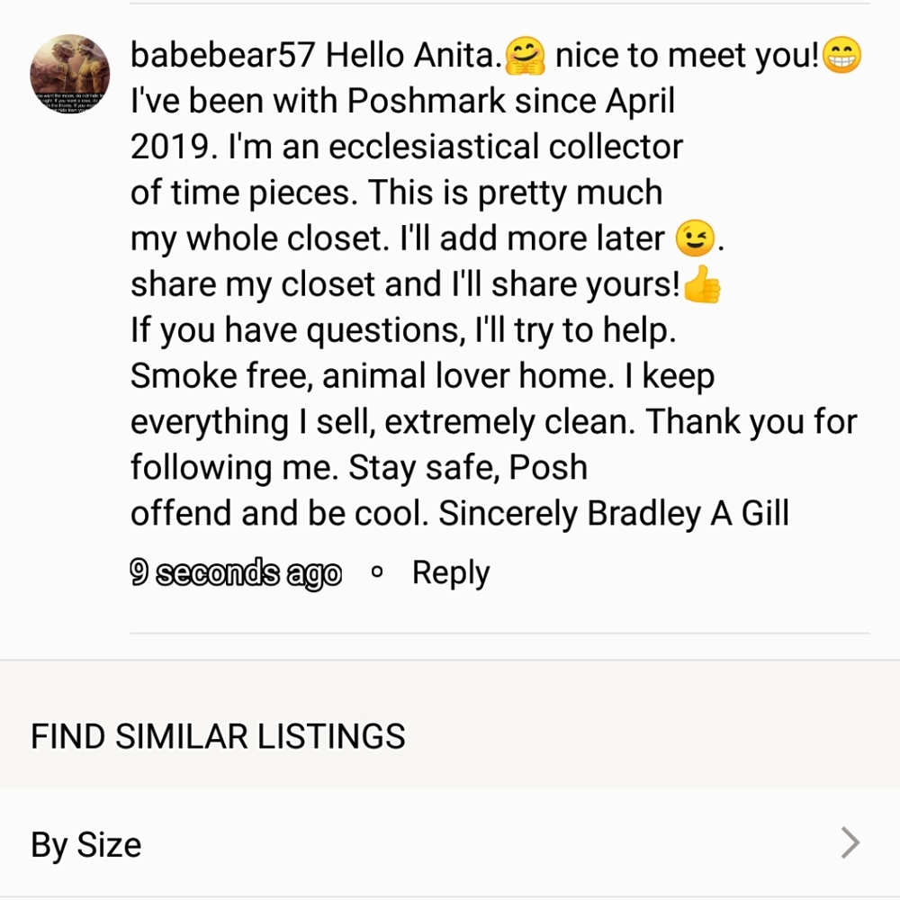Screen dimensions: 900x900
Task: Click the '9 seconds ago' timestamp
Action: (x=236, y=572)
